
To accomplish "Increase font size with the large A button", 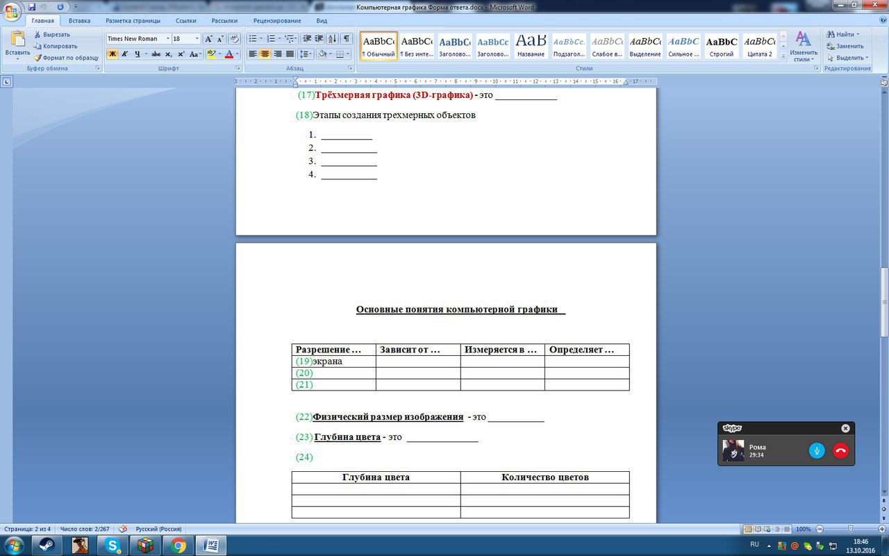I will point(208,39).
